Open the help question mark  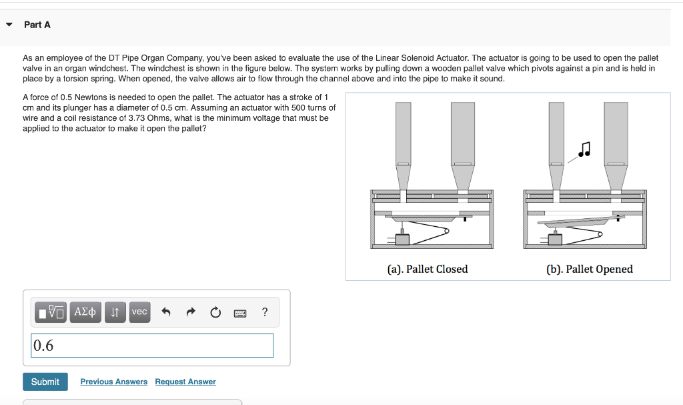(x=265, y=312)
